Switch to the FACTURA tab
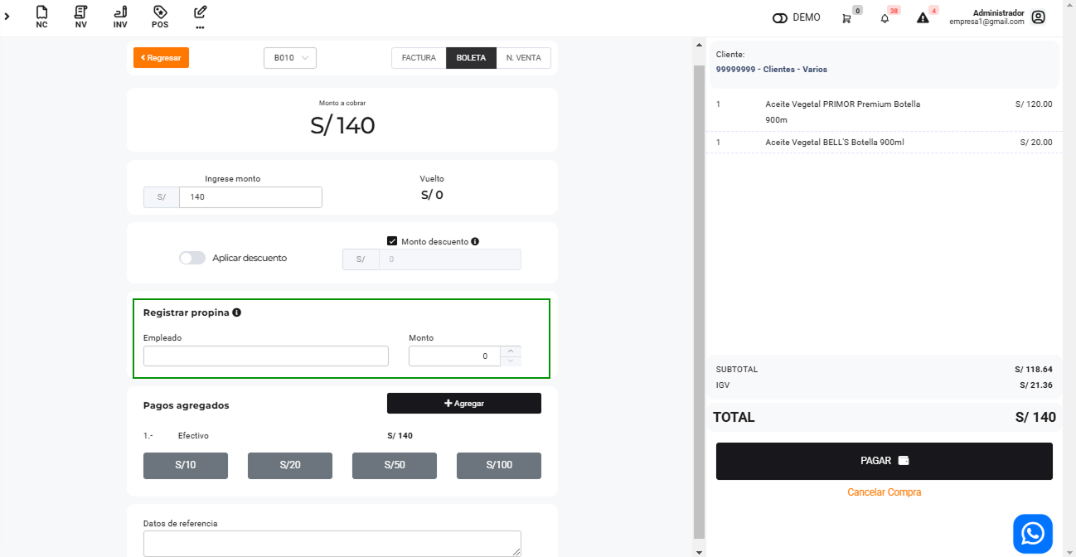Image resolution: width=1076 pixels, height=557 pixels. click(x=419, y=58)
